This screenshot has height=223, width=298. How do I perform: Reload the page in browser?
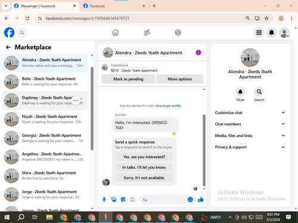(x=27, y=18)
